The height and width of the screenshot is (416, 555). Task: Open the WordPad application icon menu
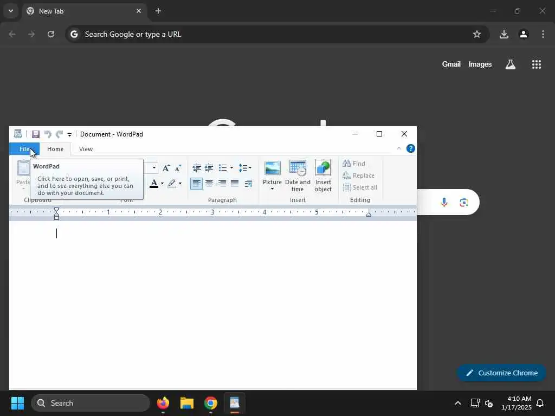click(x=18, y=134)
